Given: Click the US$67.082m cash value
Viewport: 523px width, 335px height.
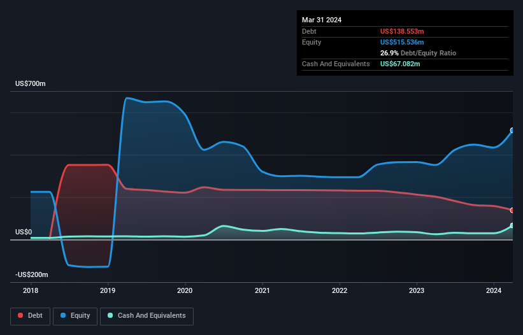Looking at the screenshot, I should pyautogui.click(x=400, y=64).
